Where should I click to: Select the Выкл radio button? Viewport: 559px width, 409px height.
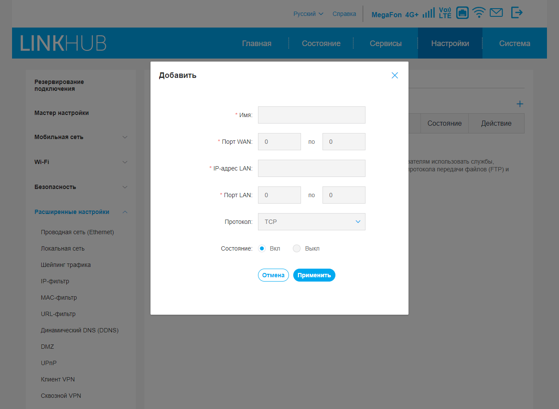297,248
